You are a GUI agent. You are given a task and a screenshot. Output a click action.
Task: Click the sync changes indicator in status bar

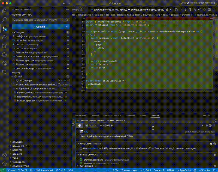pyautogui.click(x=22, y=170)
